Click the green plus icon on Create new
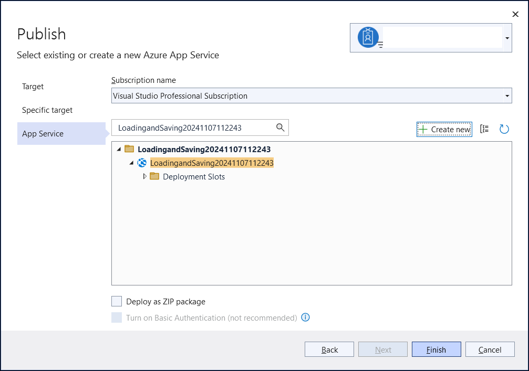Image resolution: width=529 pixels, height=371 pixels. [x=423, y=130]
